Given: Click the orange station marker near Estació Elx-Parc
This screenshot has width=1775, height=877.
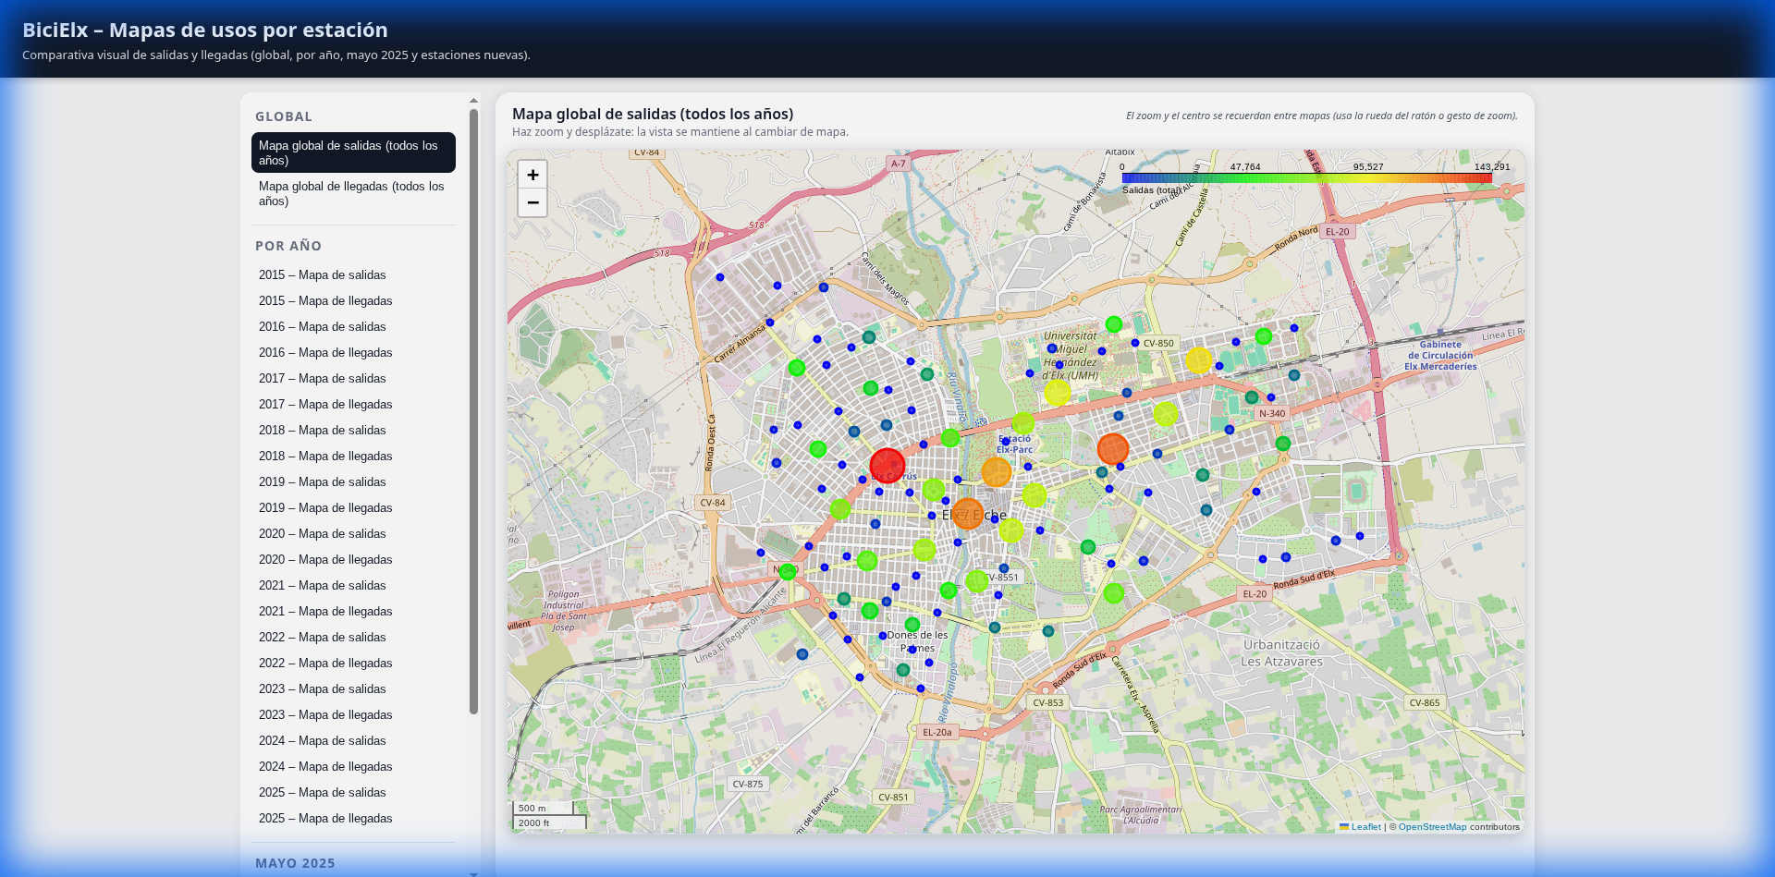Looking at the screenshot, I should 996,472.
